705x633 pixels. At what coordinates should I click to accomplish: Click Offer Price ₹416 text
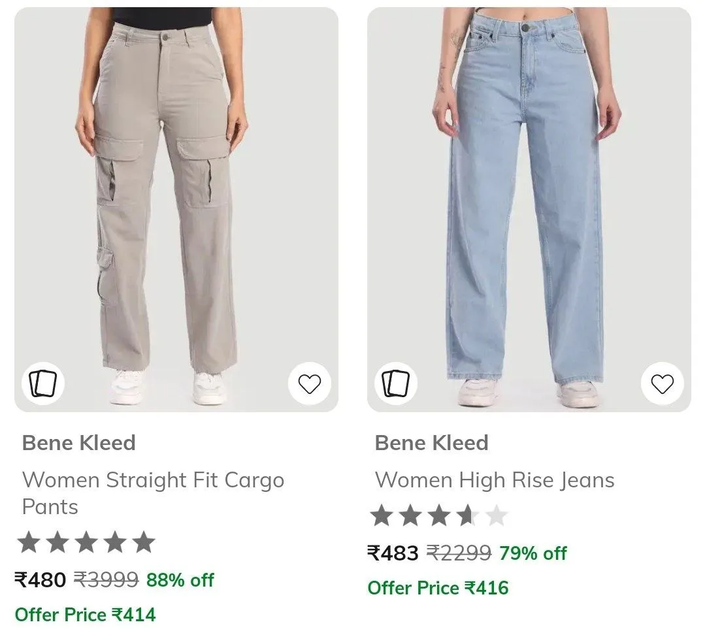click(x=438, y=587)
